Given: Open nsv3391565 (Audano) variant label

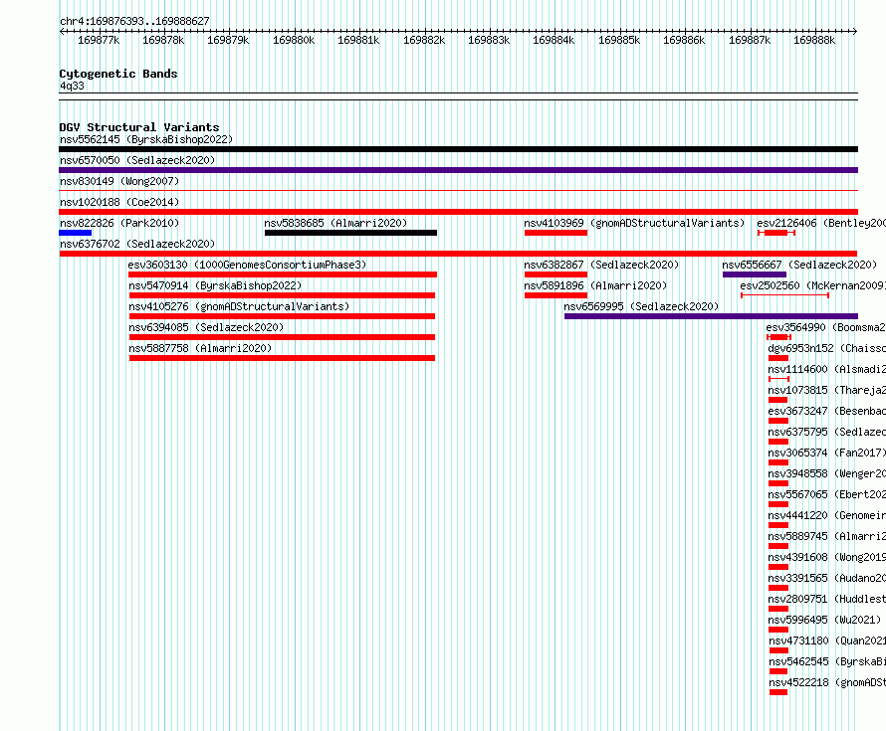Looking at the screenshot, I should click(x=826, y=578).
